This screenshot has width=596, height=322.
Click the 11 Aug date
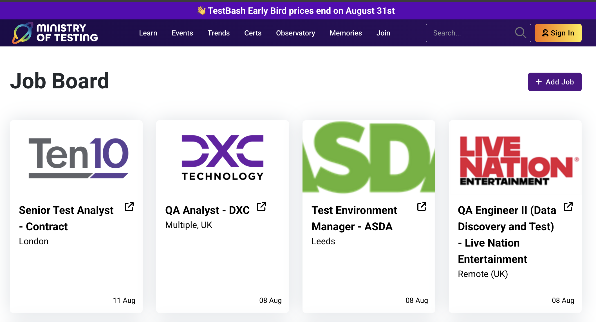124,300
